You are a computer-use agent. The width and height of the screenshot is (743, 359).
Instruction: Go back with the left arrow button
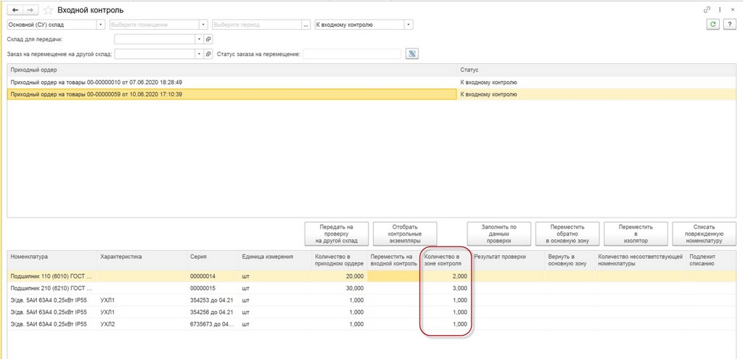point(15,10)
